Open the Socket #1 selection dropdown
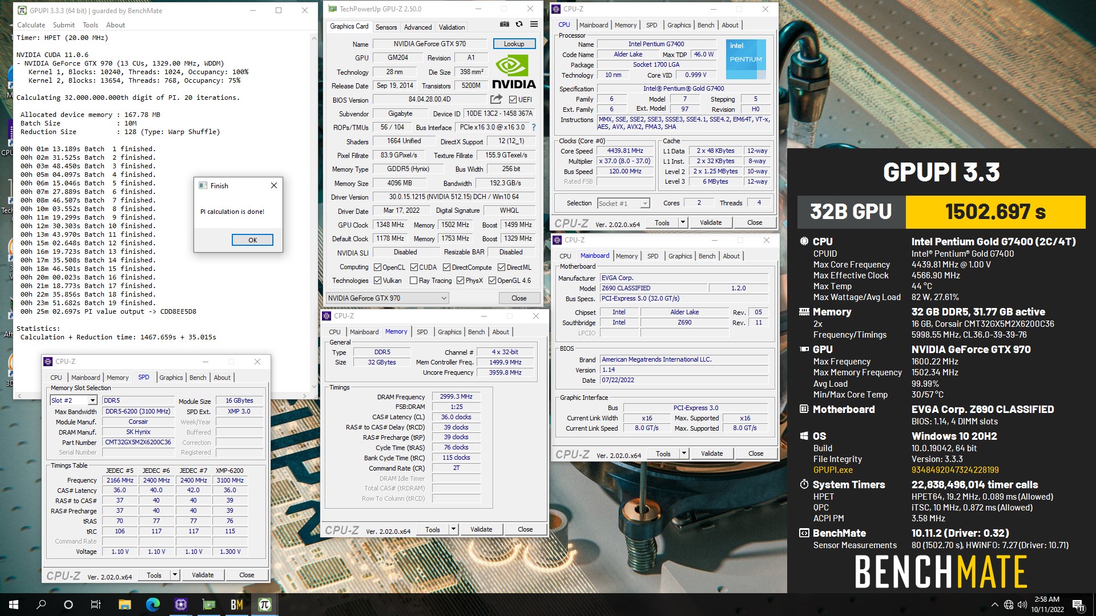 click(623, 204)
